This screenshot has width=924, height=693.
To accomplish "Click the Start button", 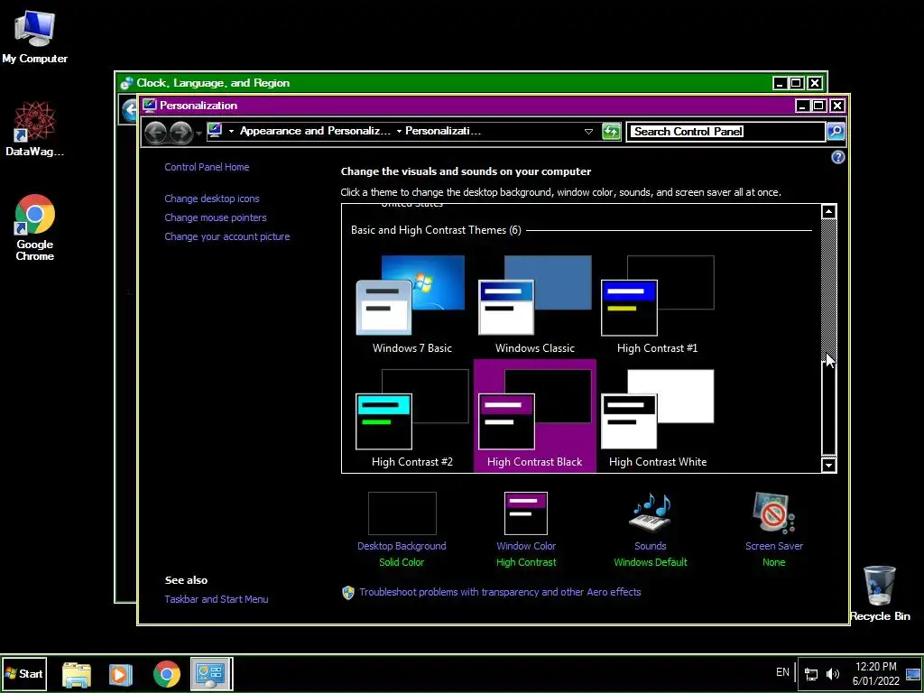I will (x=23, y=673).
